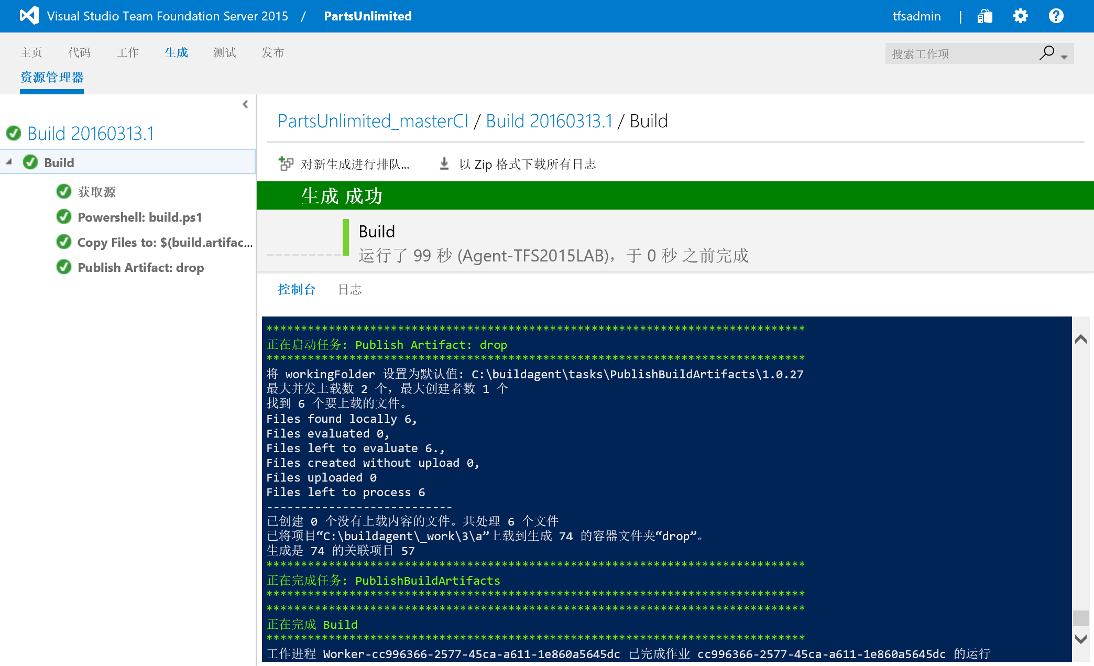
Task: Click console line 'Files found locally 6,'
Action: click(x=342, y=419)
